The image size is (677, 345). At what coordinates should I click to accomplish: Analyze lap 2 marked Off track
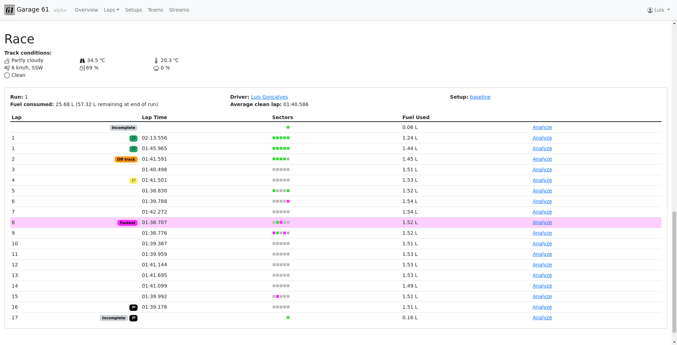[542, 159]
